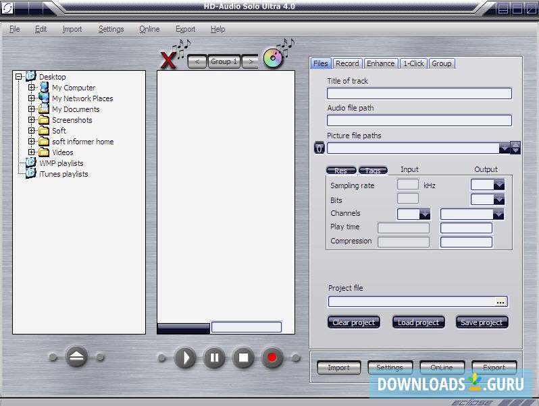Open the Picture file paths dropdown
The height and width of the screenshot is (406, 539).
[504, 148]
